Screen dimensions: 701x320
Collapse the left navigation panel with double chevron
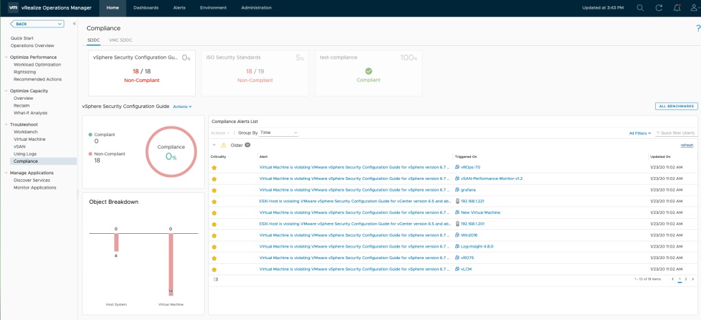click(74, 24)
